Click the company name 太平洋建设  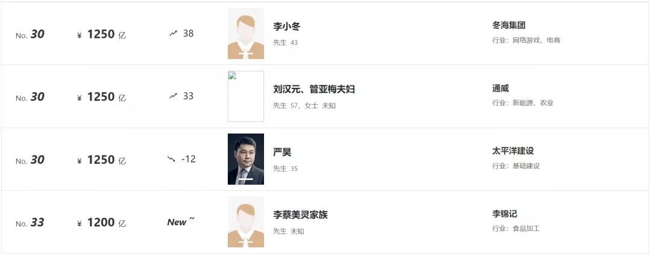513,151
